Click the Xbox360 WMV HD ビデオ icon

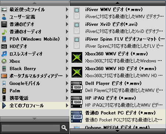coord(77,72)
